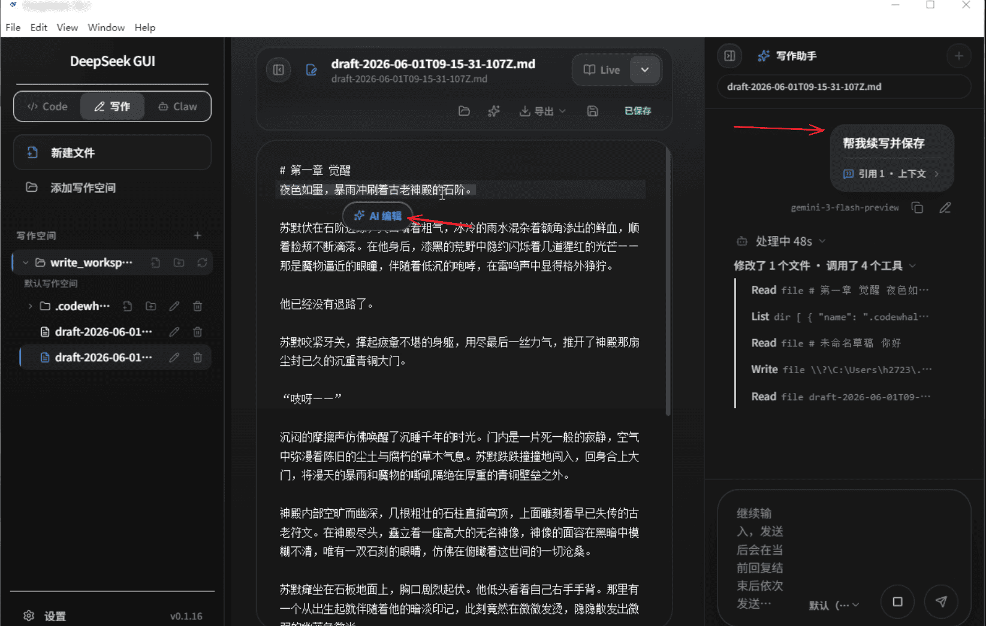Image resolution: width=986 pixels, height=626 pixels.
Task: Switch to Live preview mode
Action: point(602,70)
